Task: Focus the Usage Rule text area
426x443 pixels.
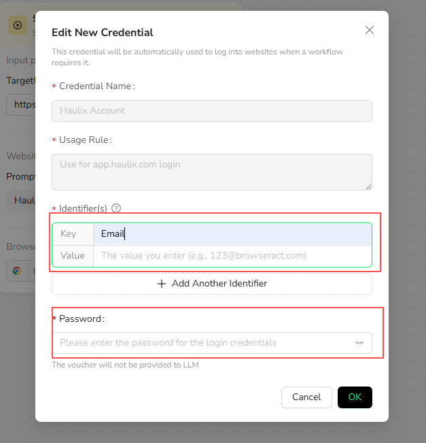Action: pos(211,171)
